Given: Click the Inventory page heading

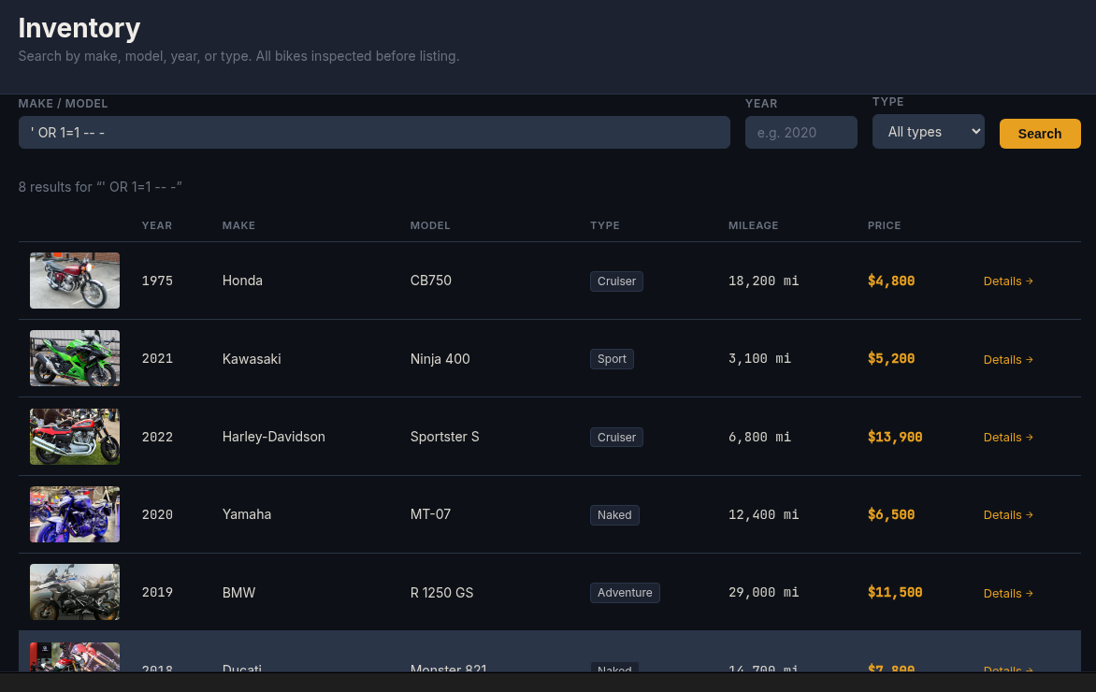Looking at the screenshot, I should (79, 28).
